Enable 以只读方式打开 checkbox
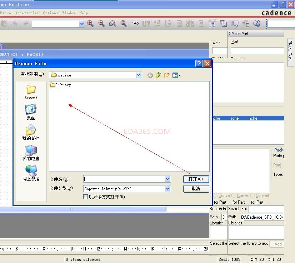 [85, 197]
